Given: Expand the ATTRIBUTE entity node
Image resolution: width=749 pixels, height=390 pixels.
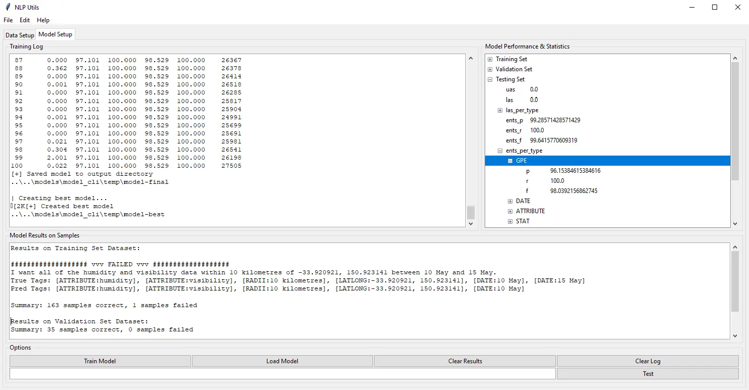Looking at the screenshot, I should pyautogui.click(x=510, y=211).
